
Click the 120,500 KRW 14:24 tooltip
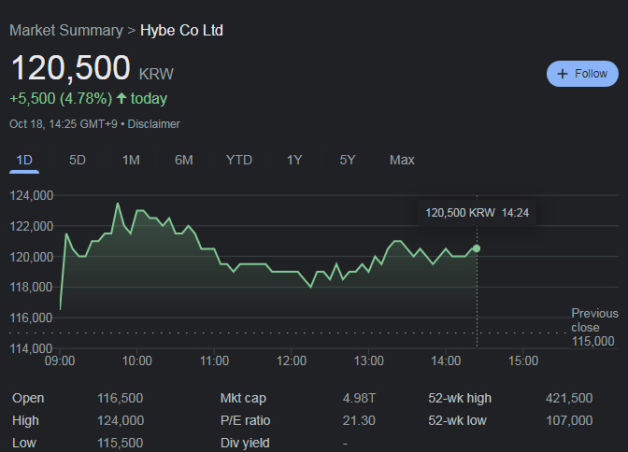pyautogui.click(x=477, y=213)
